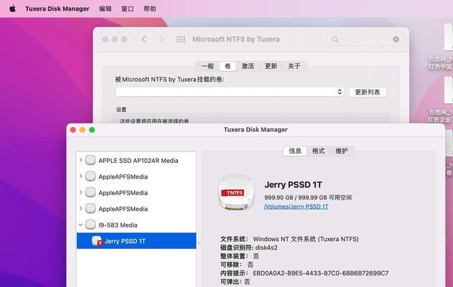
Task: Click the disk4s2 identifier value
Action: [266, 248]
